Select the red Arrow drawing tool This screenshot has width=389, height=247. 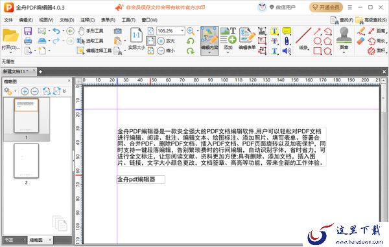tap(317, 31)
